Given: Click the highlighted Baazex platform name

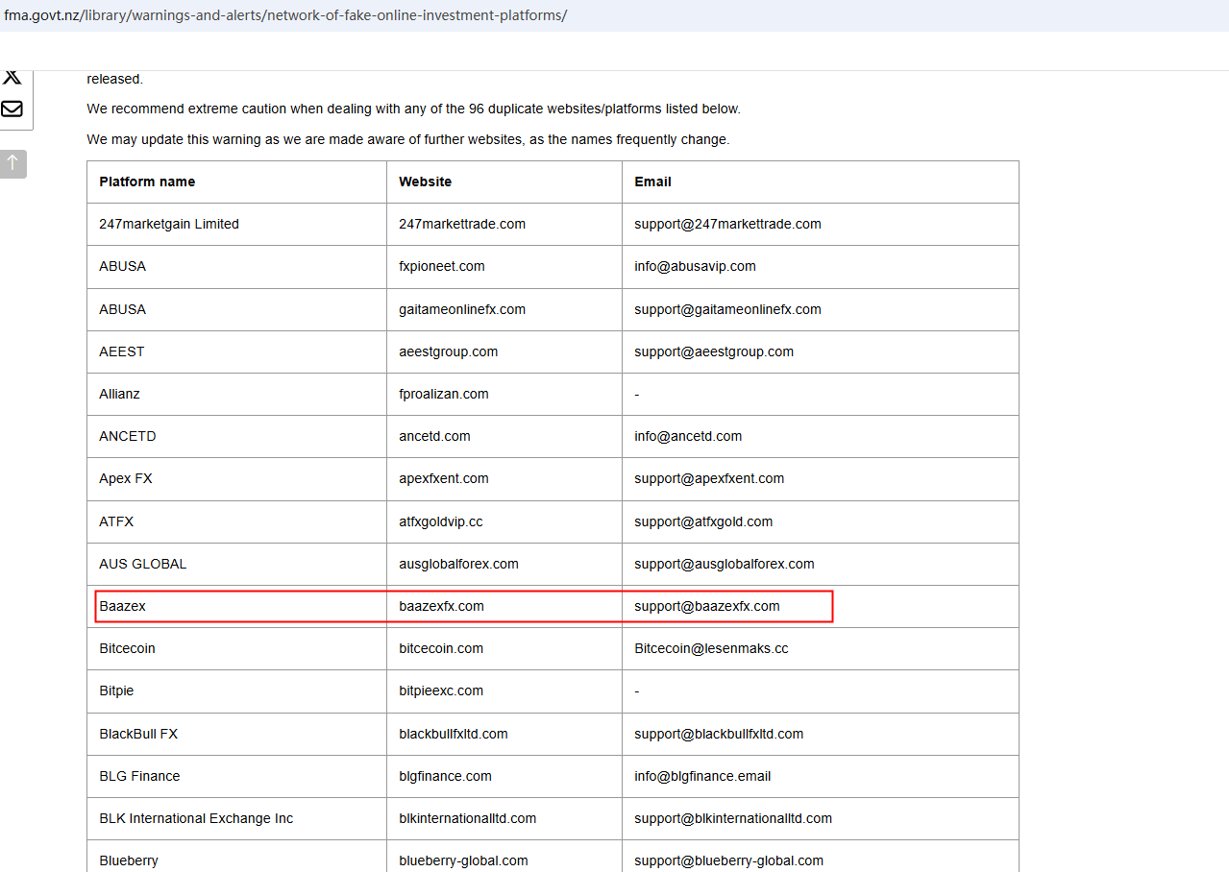Looking at the screenshot, I should [123, 606].
